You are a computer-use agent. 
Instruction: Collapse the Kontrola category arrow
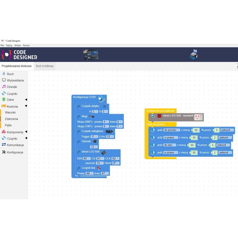click(26, 106)
